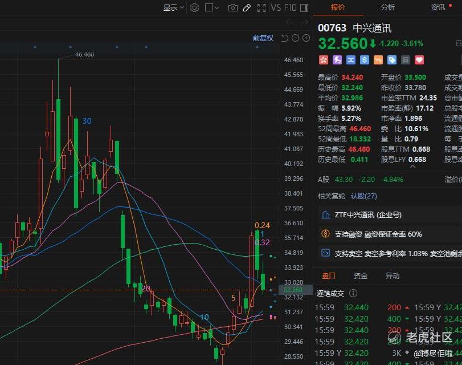Select the 异动 movement tab
This screenshot has height=365, width=462.
click(393, 276)
